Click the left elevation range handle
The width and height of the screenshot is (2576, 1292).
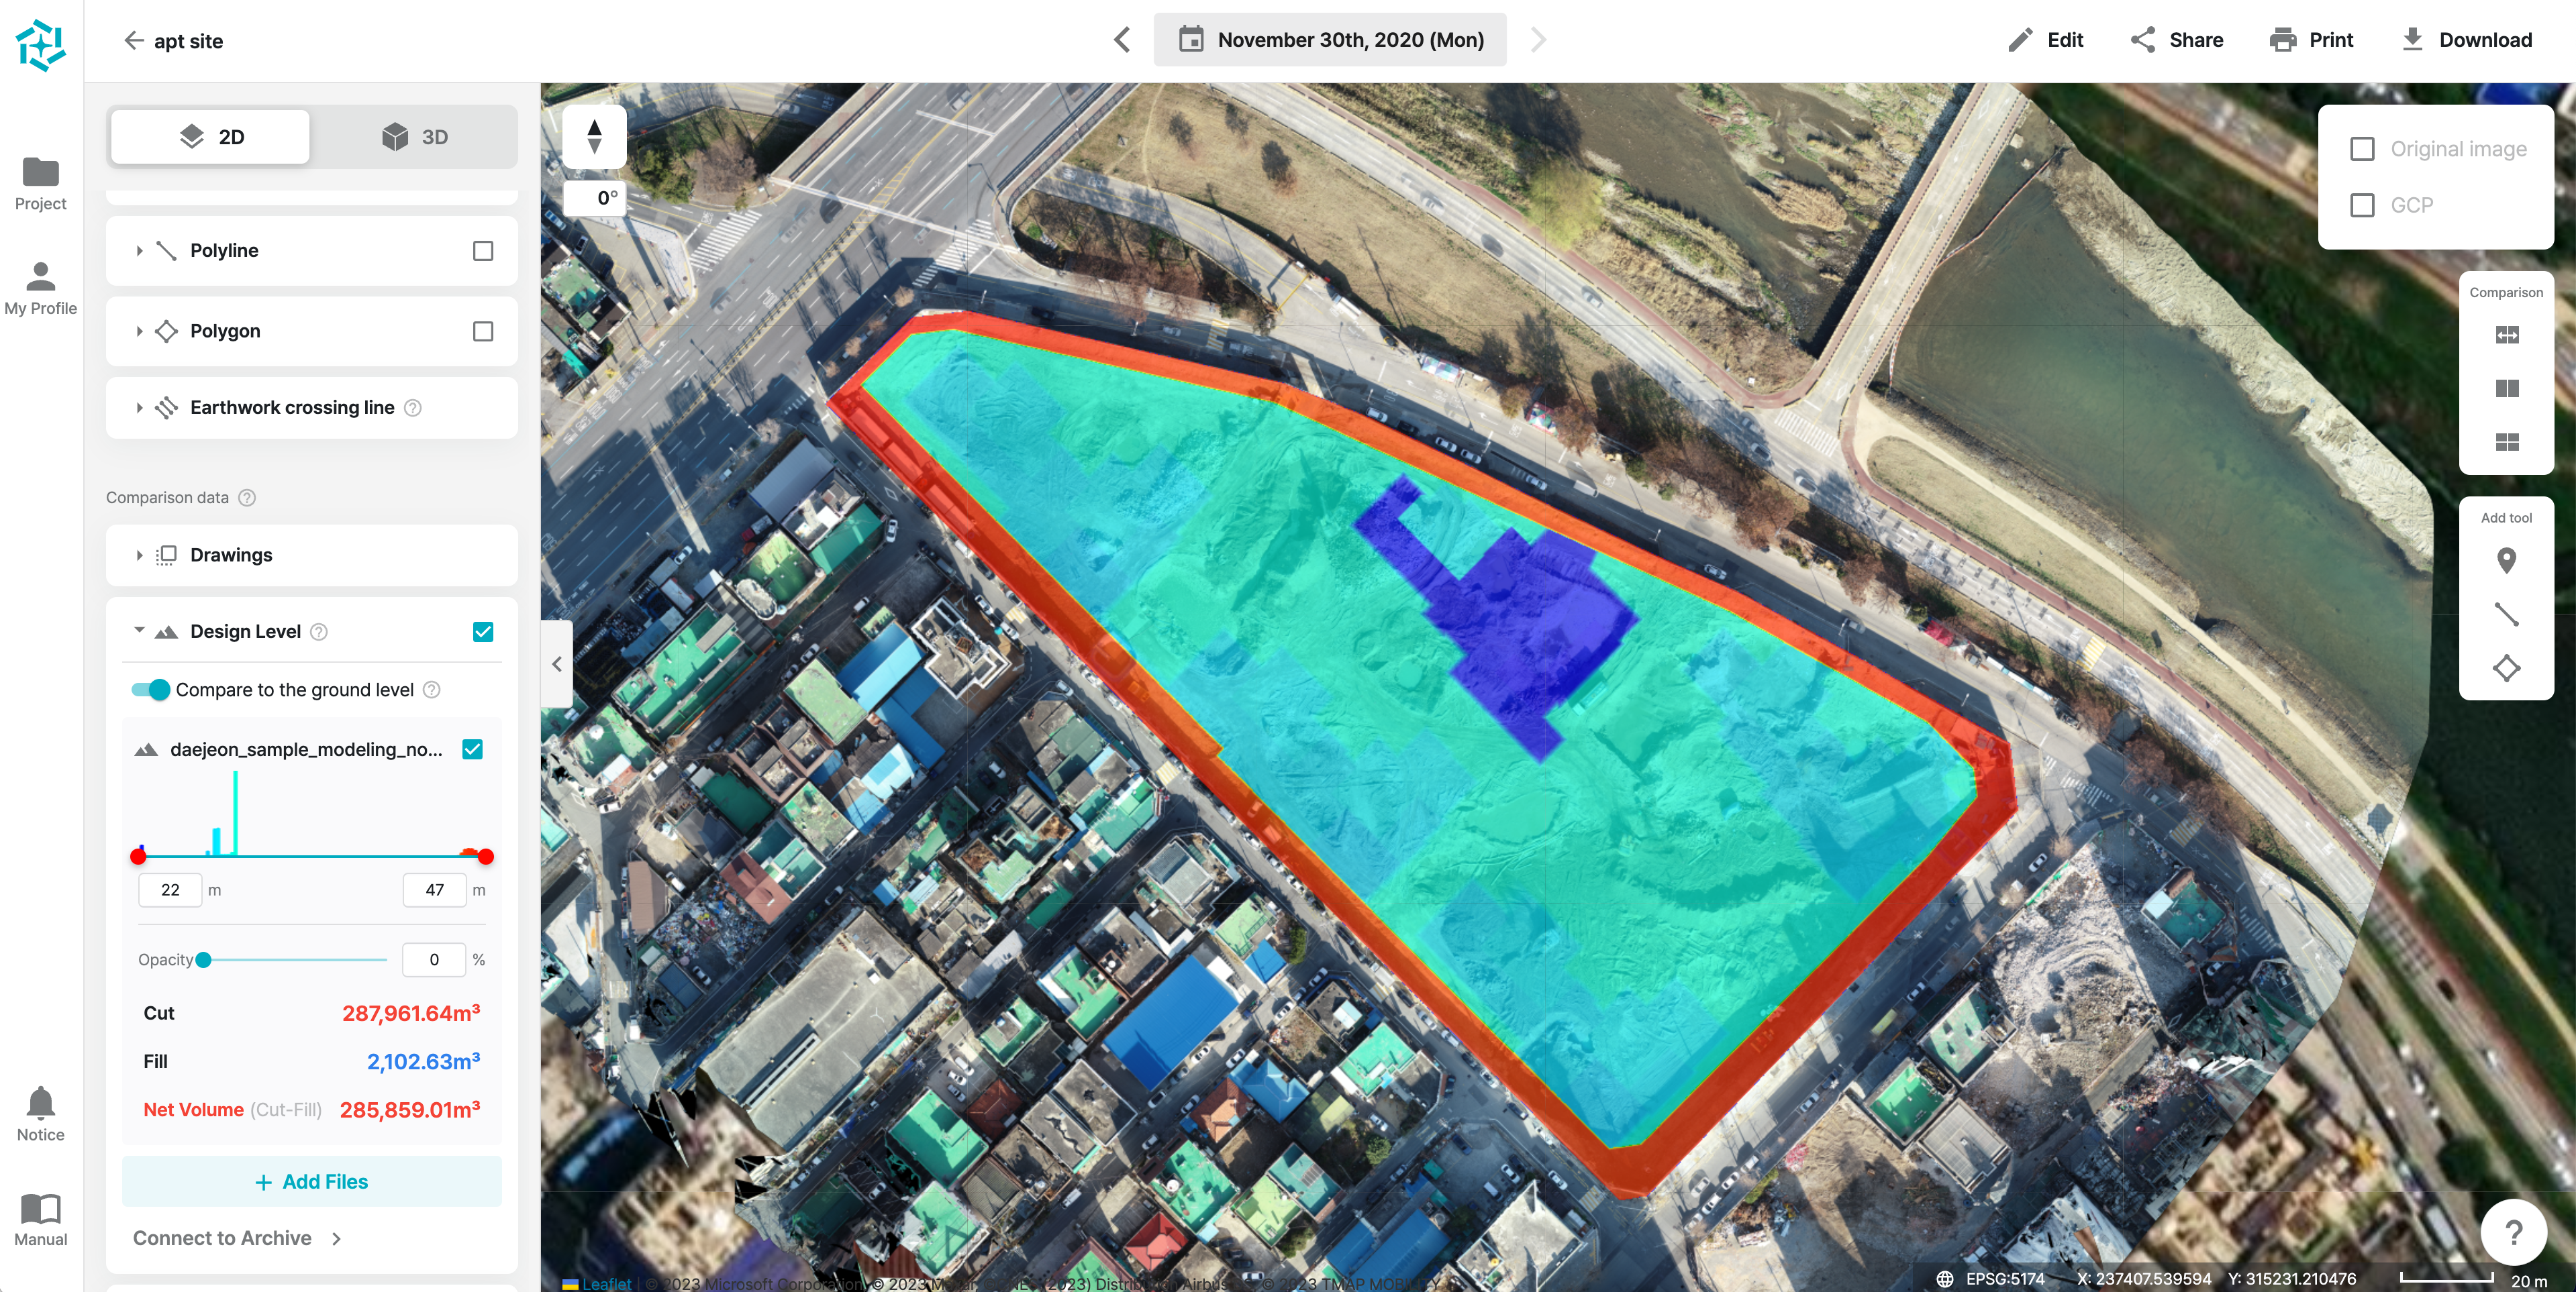pos(138,857)
